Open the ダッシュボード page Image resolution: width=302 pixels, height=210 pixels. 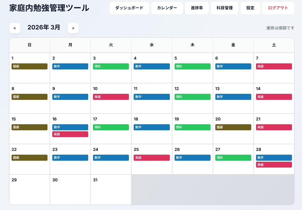(129, 8)
